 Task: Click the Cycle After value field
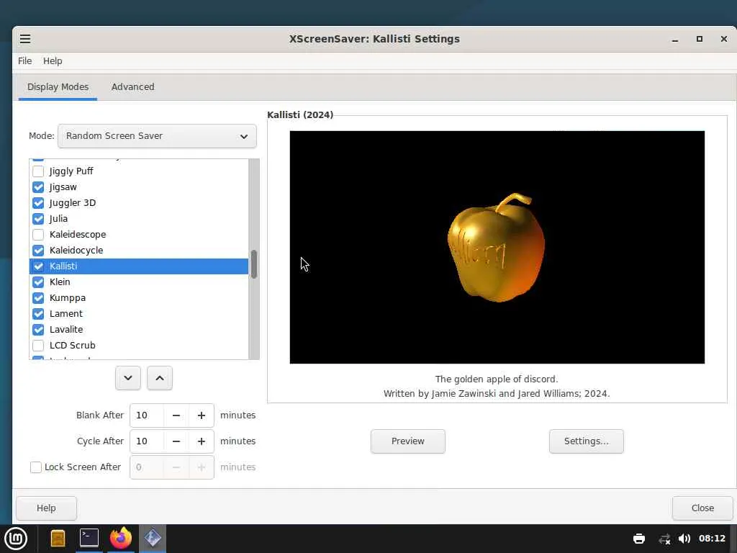147,441
